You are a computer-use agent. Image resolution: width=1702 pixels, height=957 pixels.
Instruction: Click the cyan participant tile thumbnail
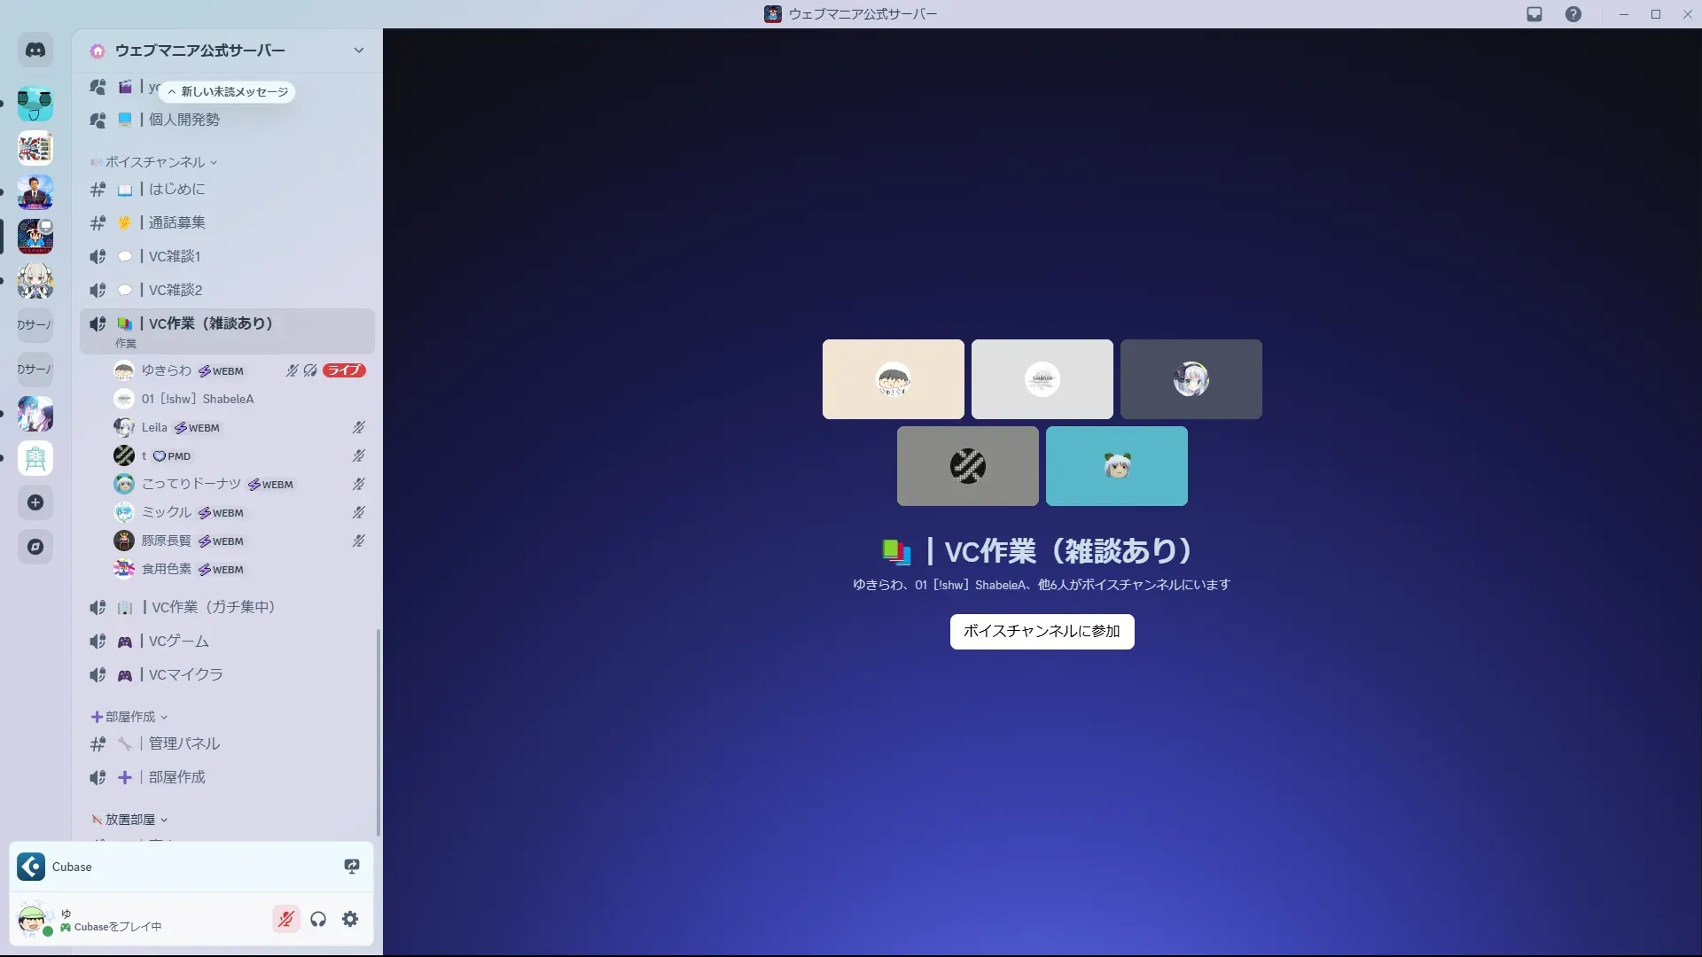[1116, 466]
